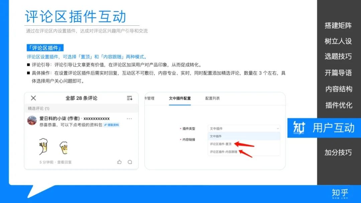Open the three-dot menu on the comment
The width and height of the screenshot is (361, 203).
click(129, 119)
